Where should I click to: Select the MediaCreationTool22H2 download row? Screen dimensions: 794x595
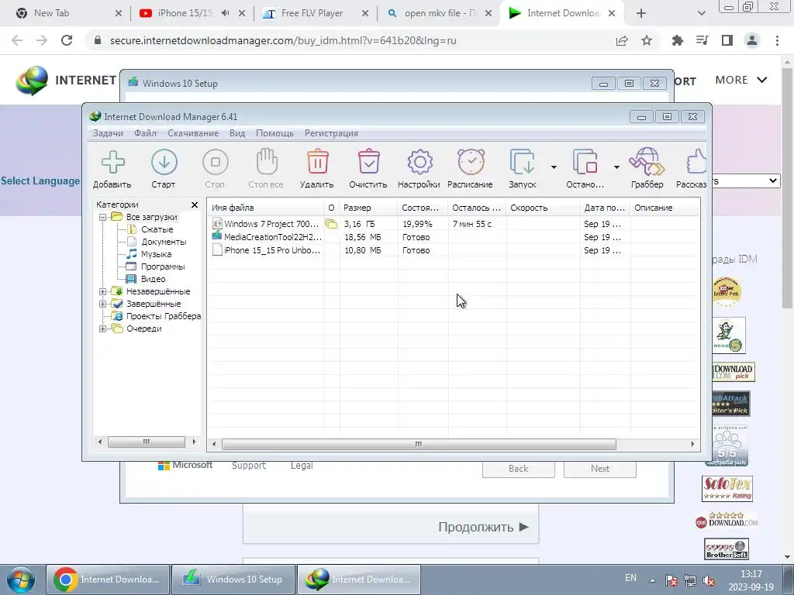point(453,237)
